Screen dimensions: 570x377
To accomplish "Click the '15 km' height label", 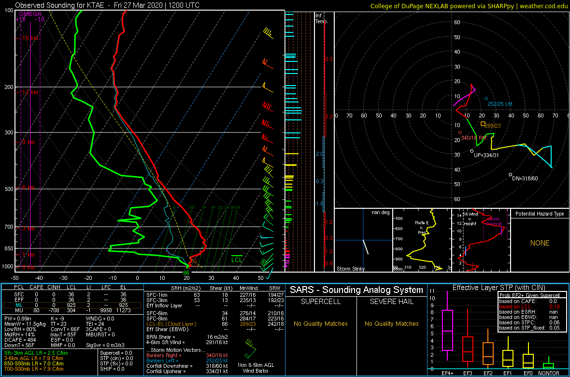I will (x=29, y=38).
